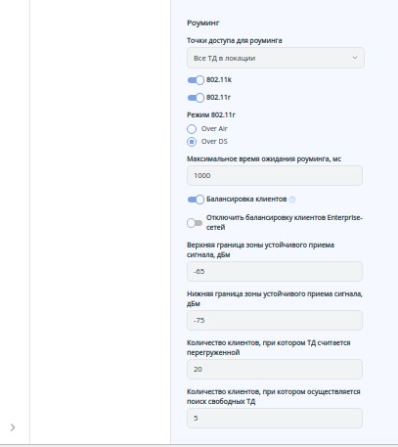Screen dimensions: 398x447
Task: Open the Точки доступа для роуминга dropdown
Action: point(276,58)
